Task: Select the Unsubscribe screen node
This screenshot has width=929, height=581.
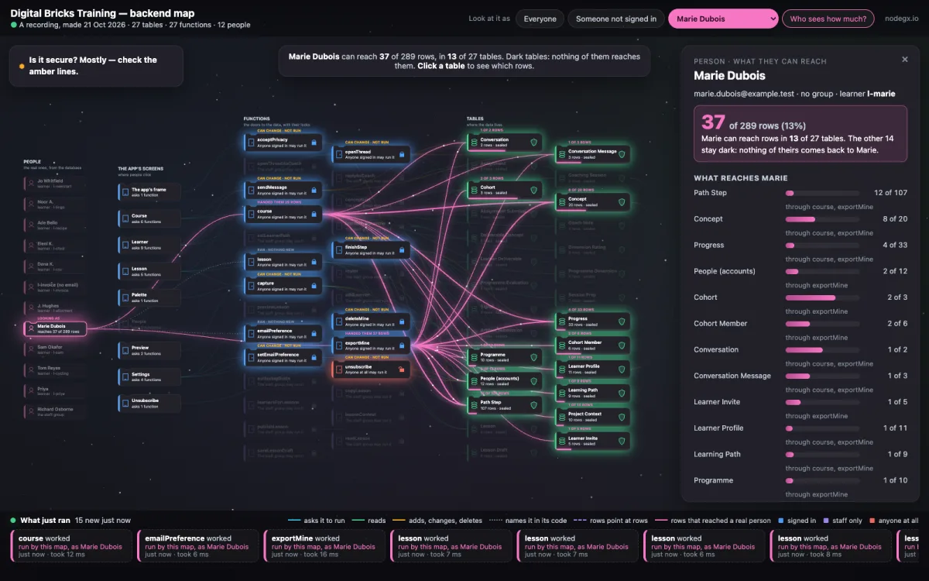Action: (149, 404)
